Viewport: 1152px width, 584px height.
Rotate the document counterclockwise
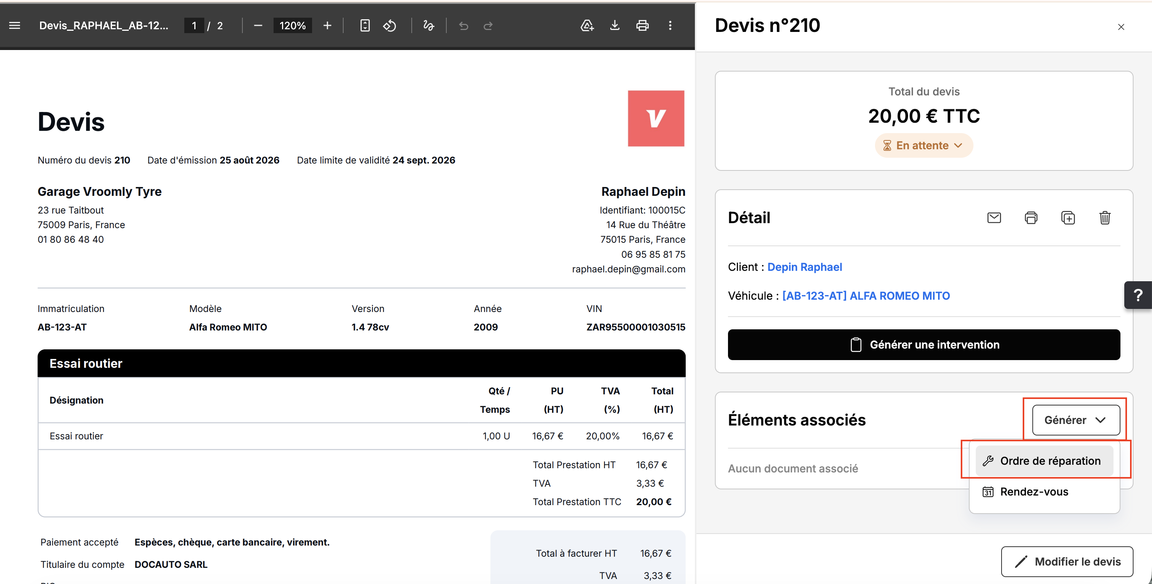(389, 25)
